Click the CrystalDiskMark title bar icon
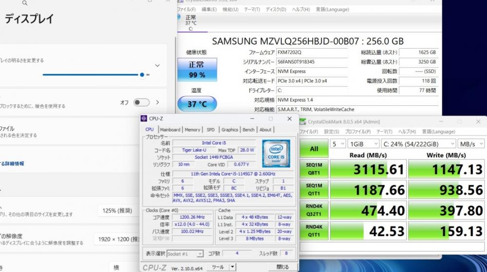 coord(303,122)
